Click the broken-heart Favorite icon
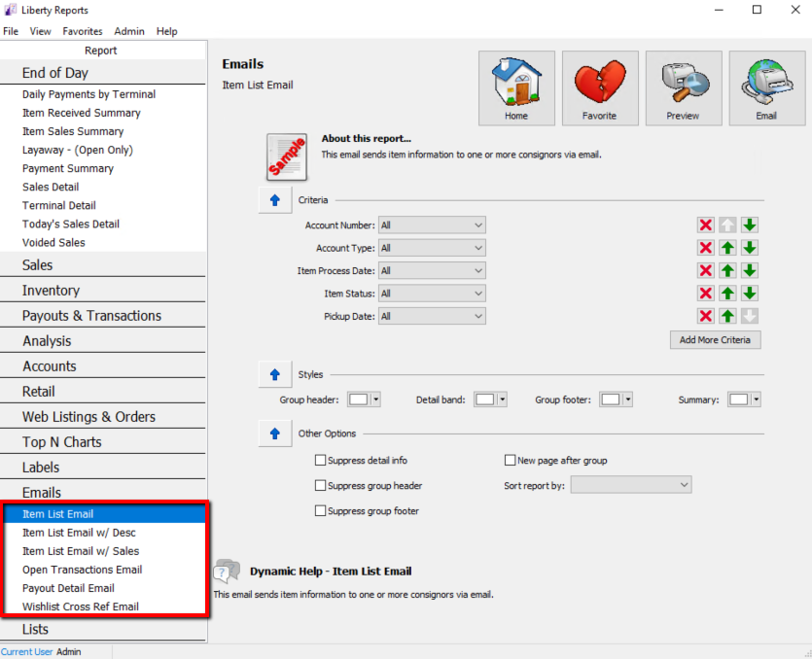This screenshot has height=659, width=812. [600, 88]
